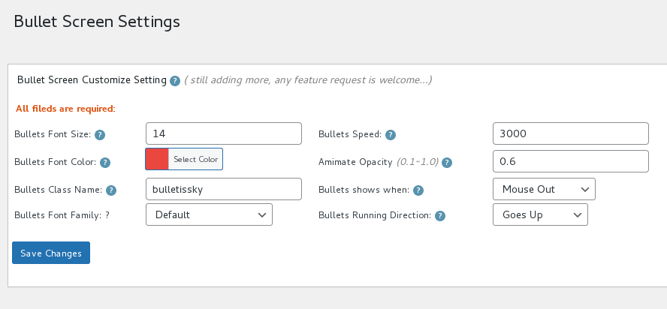Click the Select Color button
The image size is (667, 309).
click(x=195, y=160)
